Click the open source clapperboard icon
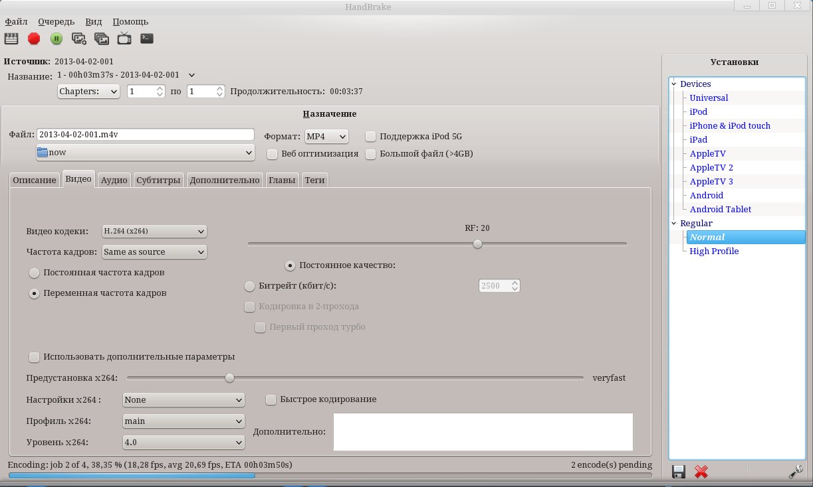Image resolution: width=813 pixels, height=487 pixels. click(x=11, y=38)
